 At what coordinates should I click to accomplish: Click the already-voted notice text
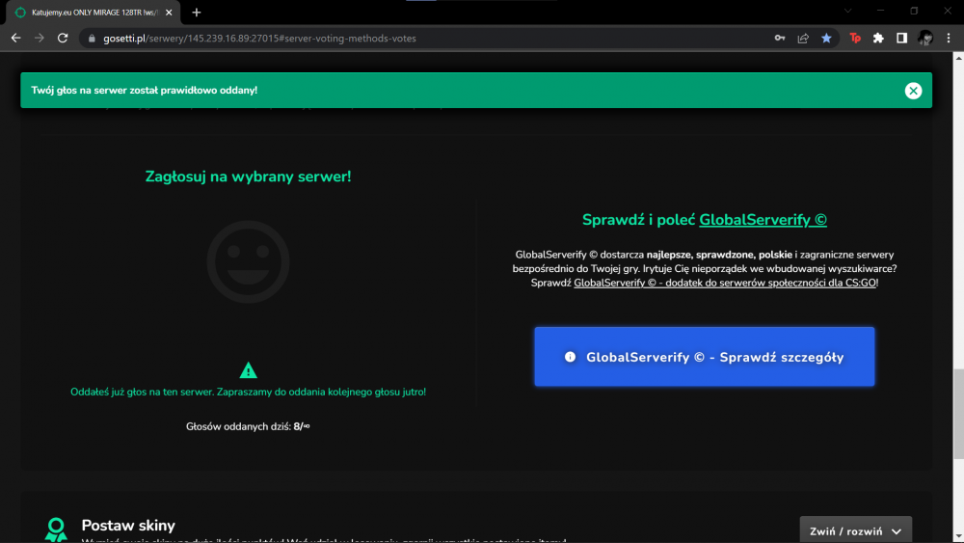click(249, 392)
